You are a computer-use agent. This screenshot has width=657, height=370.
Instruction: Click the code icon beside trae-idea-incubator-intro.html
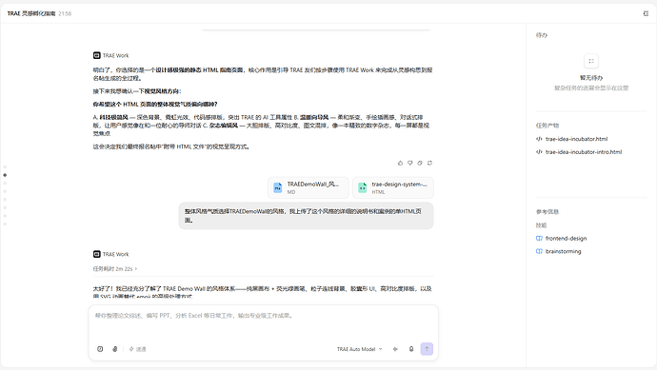click(x=539, y=152)
